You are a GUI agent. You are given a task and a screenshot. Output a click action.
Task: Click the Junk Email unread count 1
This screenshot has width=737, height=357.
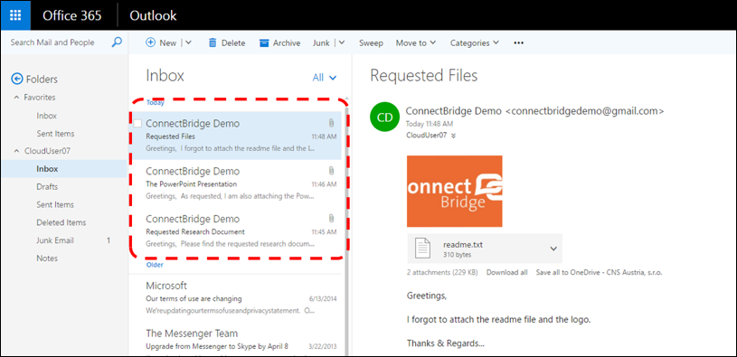109,240
